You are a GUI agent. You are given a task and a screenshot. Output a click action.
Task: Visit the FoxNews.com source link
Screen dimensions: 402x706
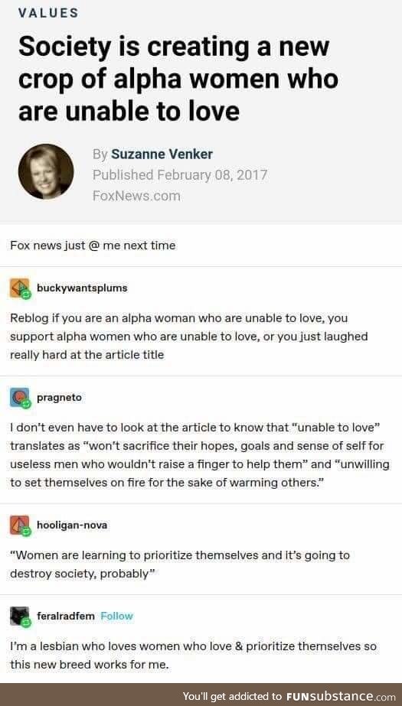tap(136, 196)
